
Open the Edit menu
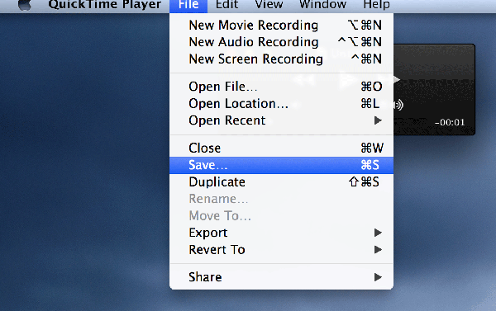[227, 5]
